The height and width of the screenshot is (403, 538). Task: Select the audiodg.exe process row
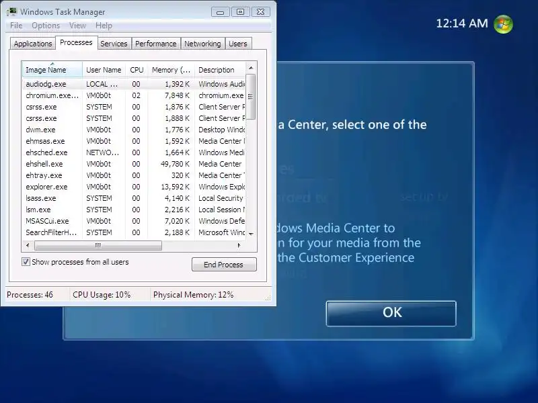click(x=134, y=84)
